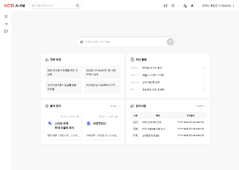Screen dimensions: 239x170
Task: Click '더 보기' in the 즐겨 찾기 panel
Action: pos(115,106)
